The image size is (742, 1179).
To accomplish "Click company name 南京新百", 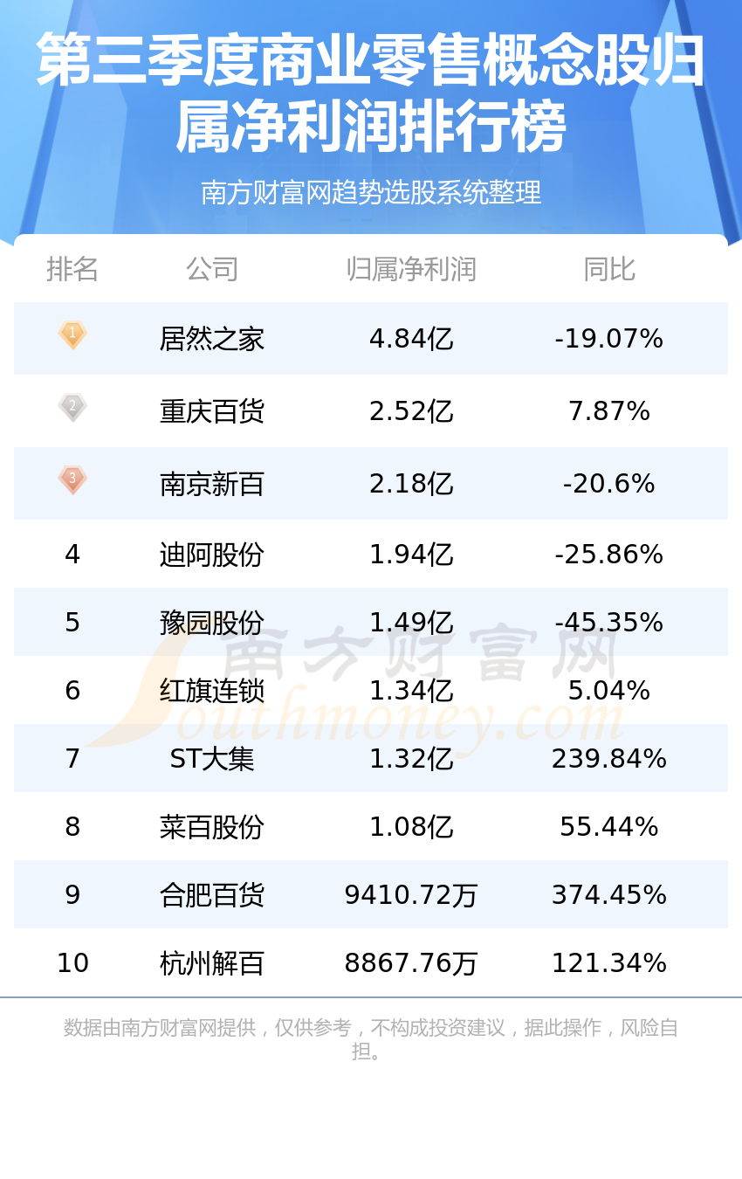I will (212, 484).
